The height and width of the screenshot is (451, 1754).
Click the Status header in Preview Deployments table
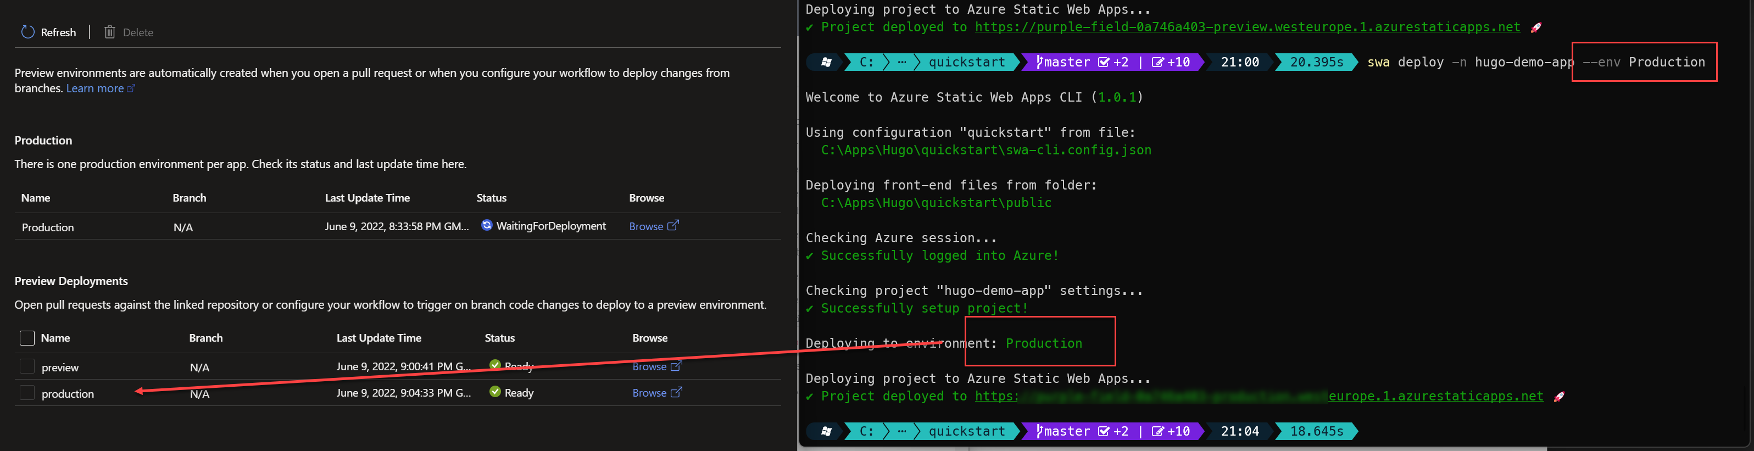tap(499, 338)
